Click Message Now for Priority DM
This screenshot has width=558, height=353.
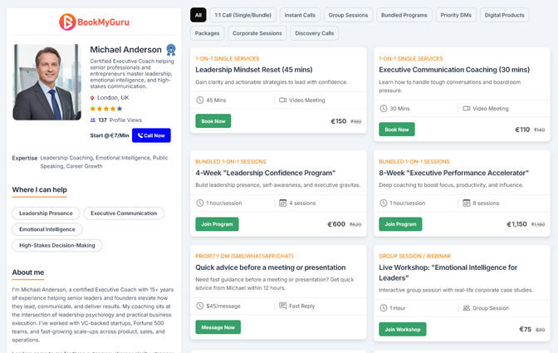tap(218, 327)
